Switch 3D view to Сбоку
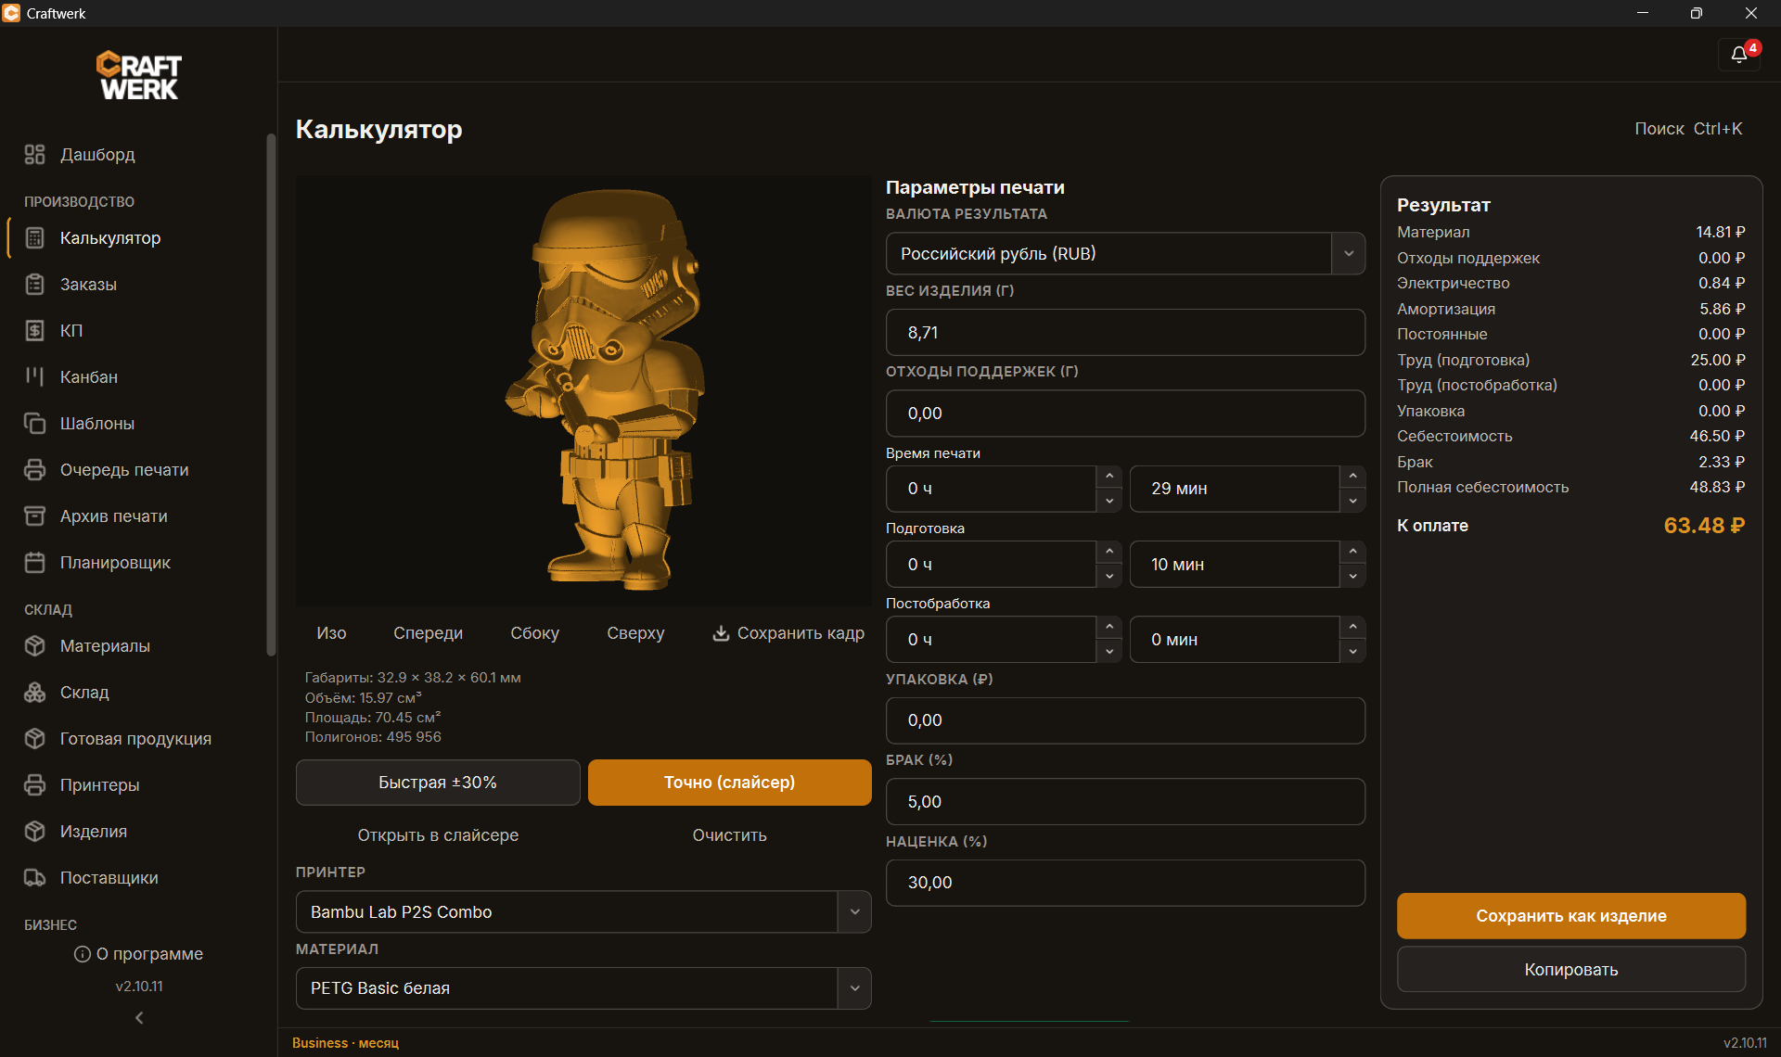This screenshot has height=1057, width=1781. click(534, 633)
